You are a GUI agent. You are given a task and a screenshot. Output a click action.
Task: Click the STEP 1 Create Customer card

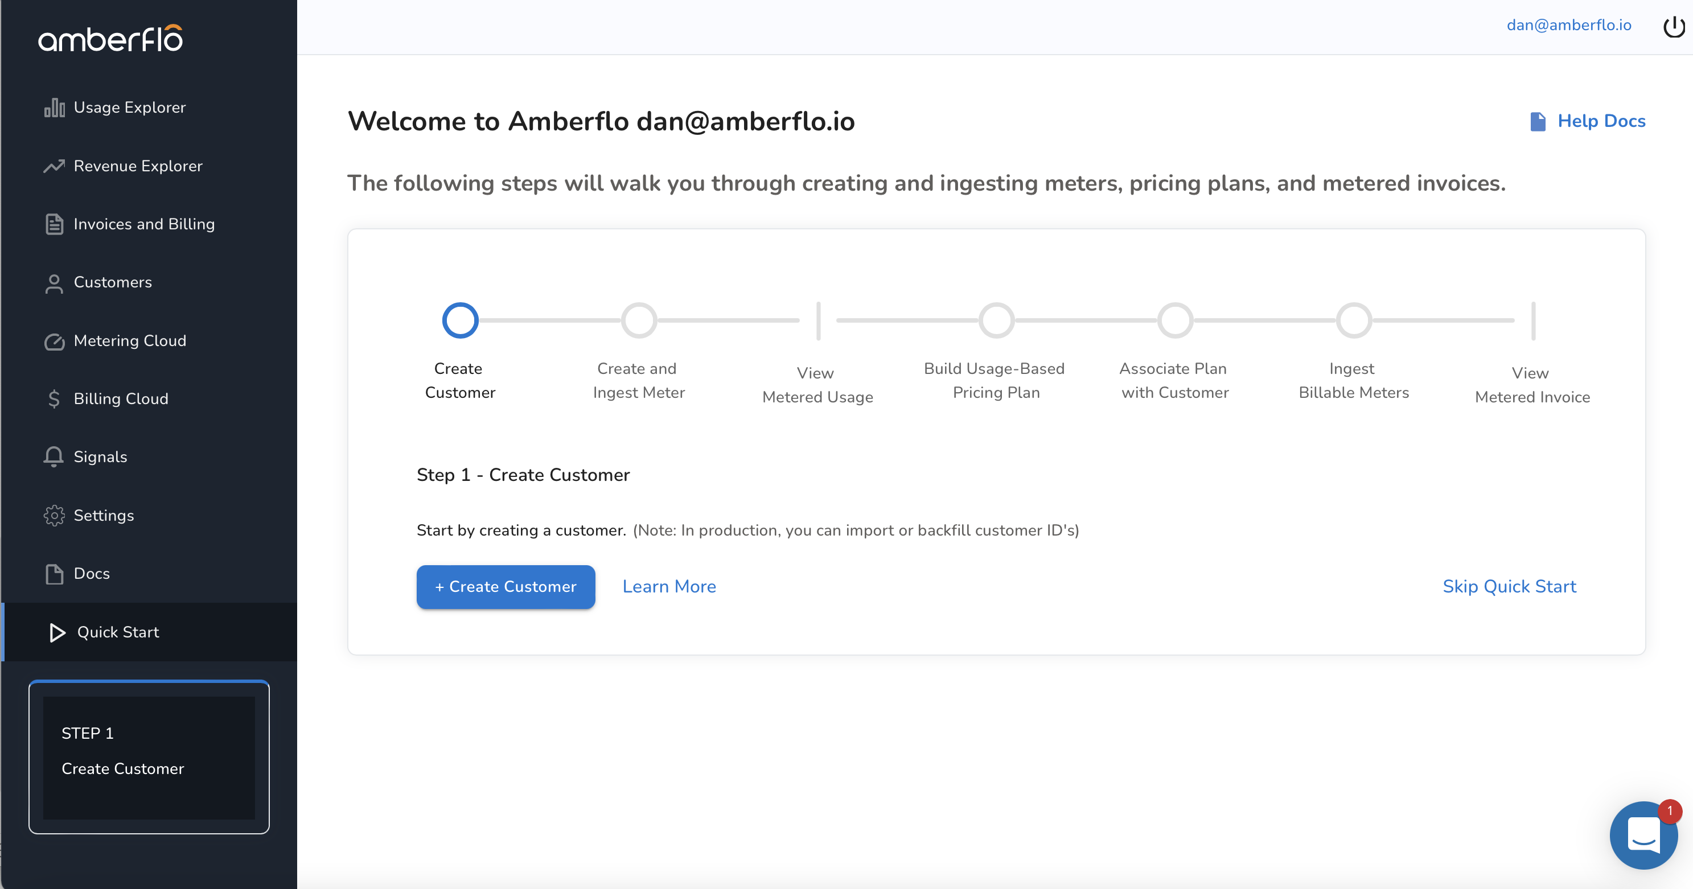(x=149, y=757)
